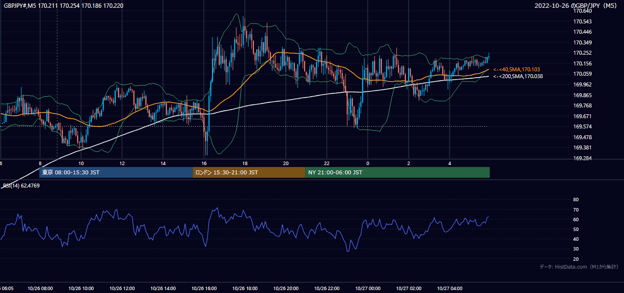Image resolution: width=624 pixels, height=293 pixels.
Task: Click price axis value 169.962
Action: pos(583,84)
